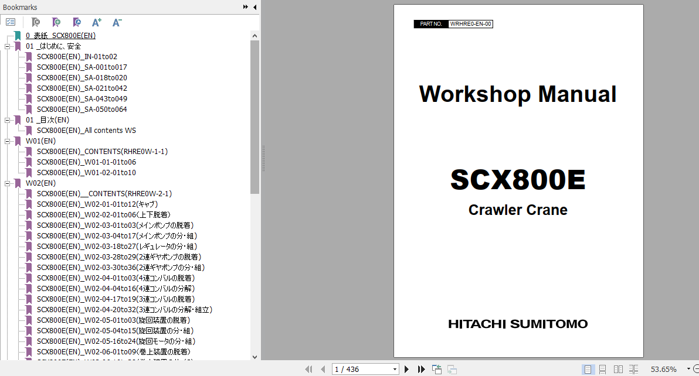Image resolution: width=699 pixels, height=376 pixels.
Task: Select bookmark SCX800E(EN)_All contents WS
Action: point(87,130)
